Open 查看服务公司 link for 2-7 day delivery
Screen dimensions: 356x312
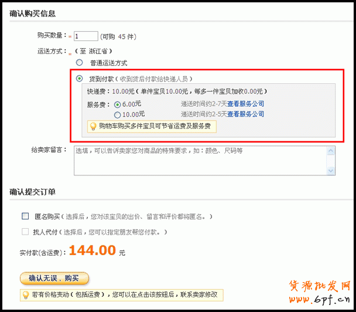click(x=245, y=104)
